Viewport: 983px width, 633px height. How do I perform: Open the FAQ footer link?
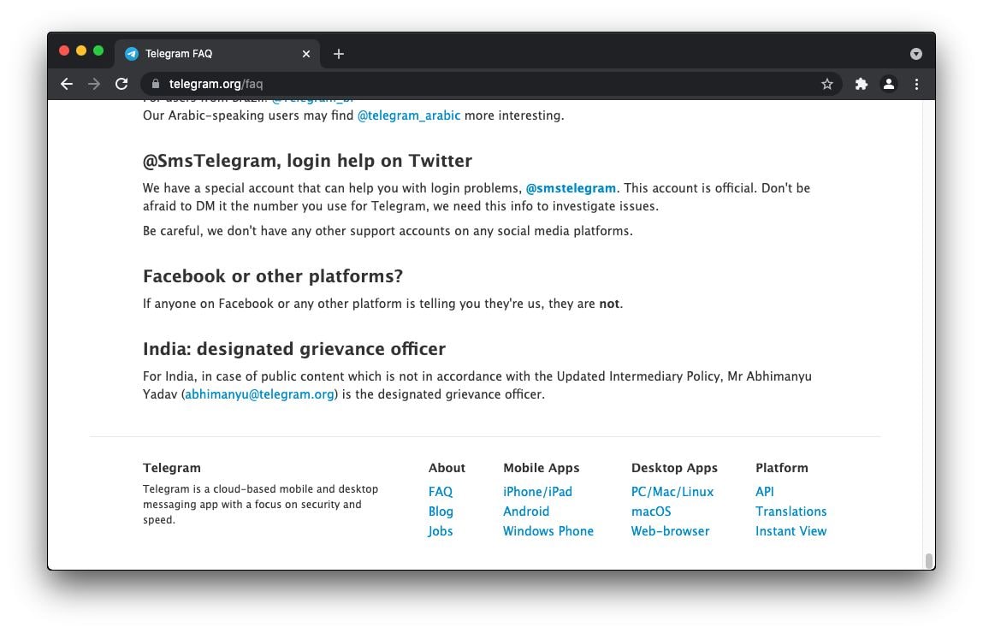(x=440, y=492)
